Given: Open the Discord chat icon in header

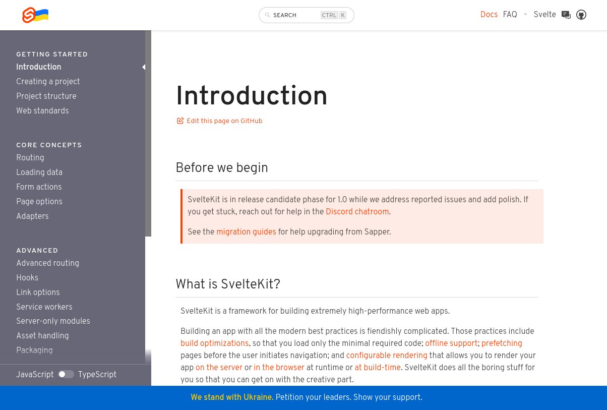Looking at the screenshot, I should tap(566, 15).
